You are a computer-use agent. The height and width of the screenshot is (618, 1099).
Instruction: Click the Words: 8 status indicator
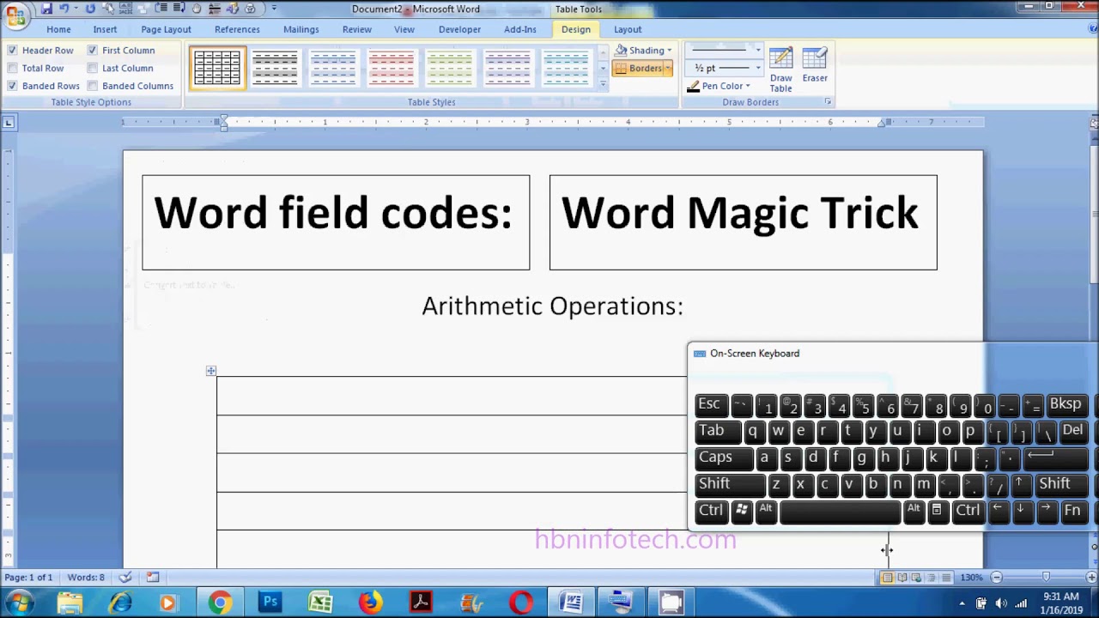click(85, 578)
